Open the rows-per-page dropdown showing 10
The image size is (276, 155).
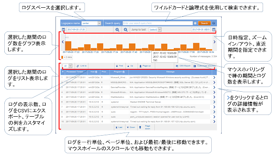[68, 66]
